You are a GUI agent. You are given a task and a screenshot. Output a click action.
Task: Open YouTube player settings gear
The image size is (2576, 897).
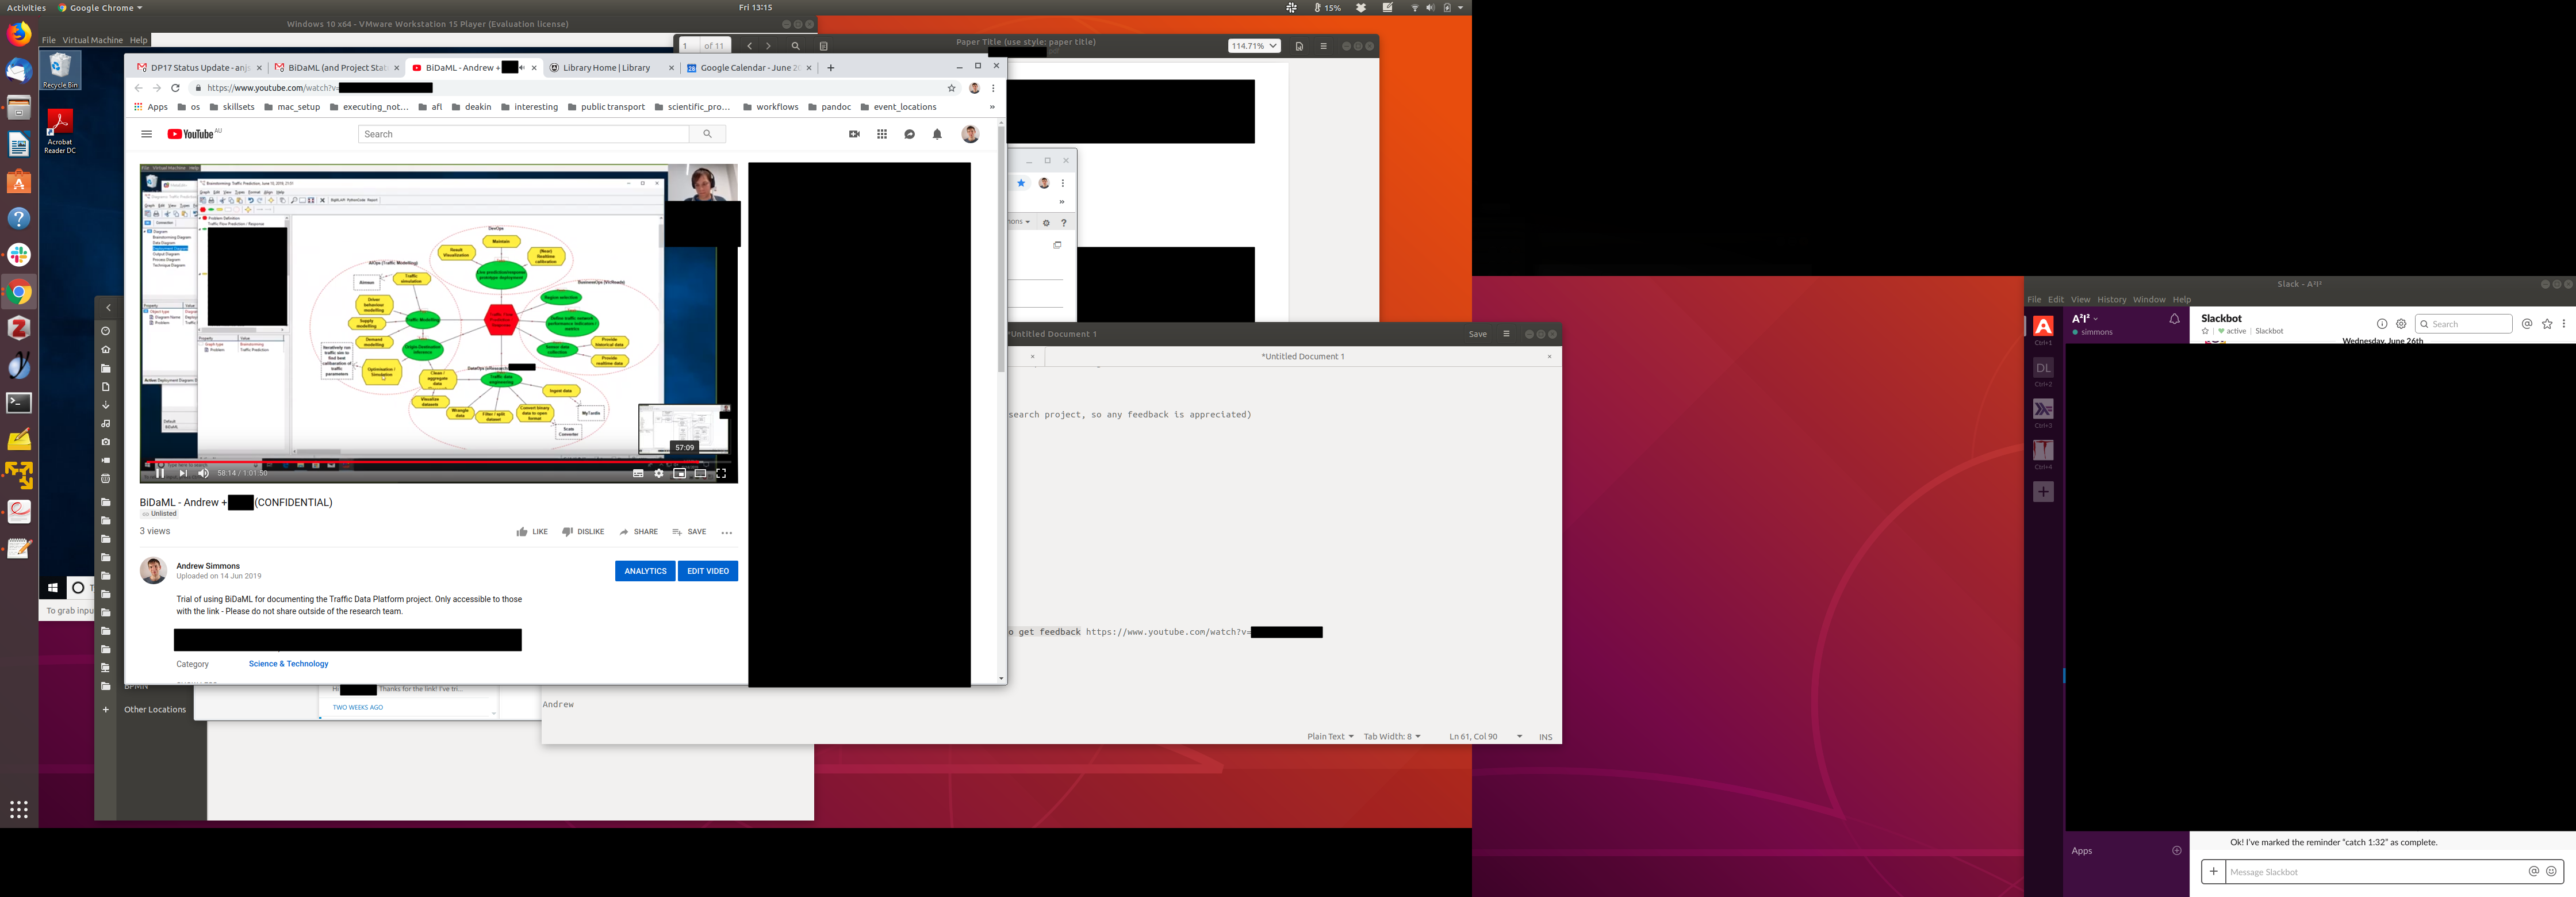(659, 473)
